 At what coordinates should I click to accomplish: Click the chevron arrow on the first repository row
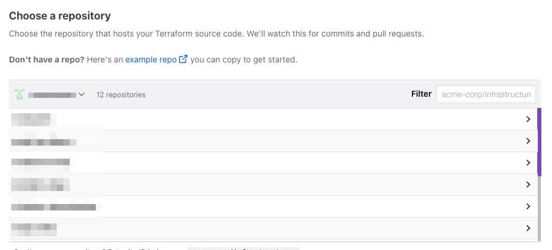528,119
